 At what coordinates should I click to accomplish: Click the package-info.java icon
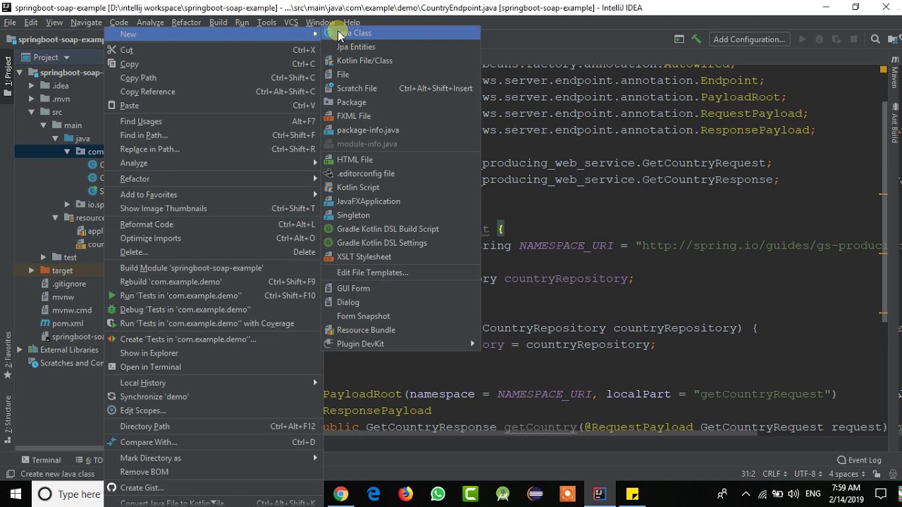328,130
